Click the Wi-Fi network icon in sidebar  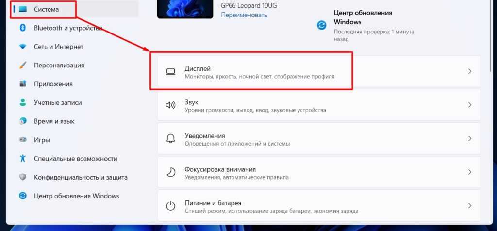[x=22, y=47]
